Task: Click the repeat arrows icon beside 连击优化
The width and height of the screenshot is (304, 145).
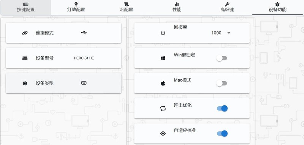Action: pyautogui.click(x=163, y=109)
